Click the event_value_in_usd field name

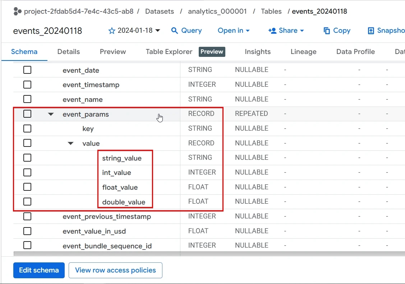[94, 231]
